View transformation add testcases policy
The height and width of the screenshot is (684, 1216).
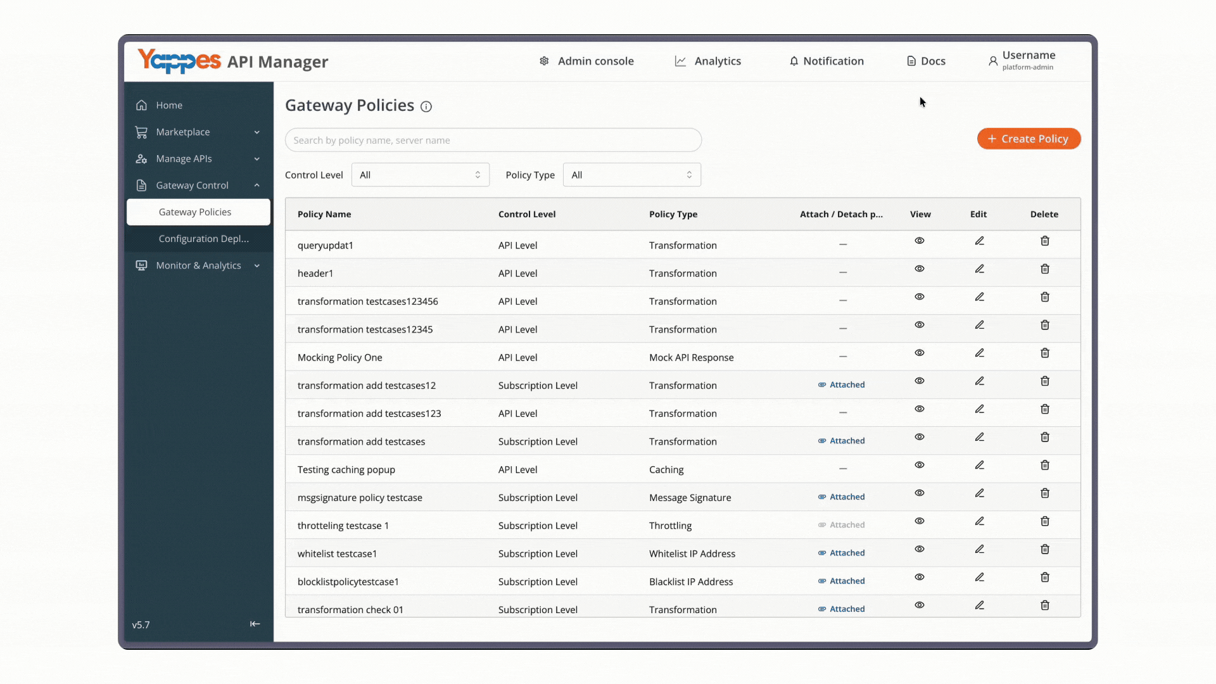click(x=920, y=437)
